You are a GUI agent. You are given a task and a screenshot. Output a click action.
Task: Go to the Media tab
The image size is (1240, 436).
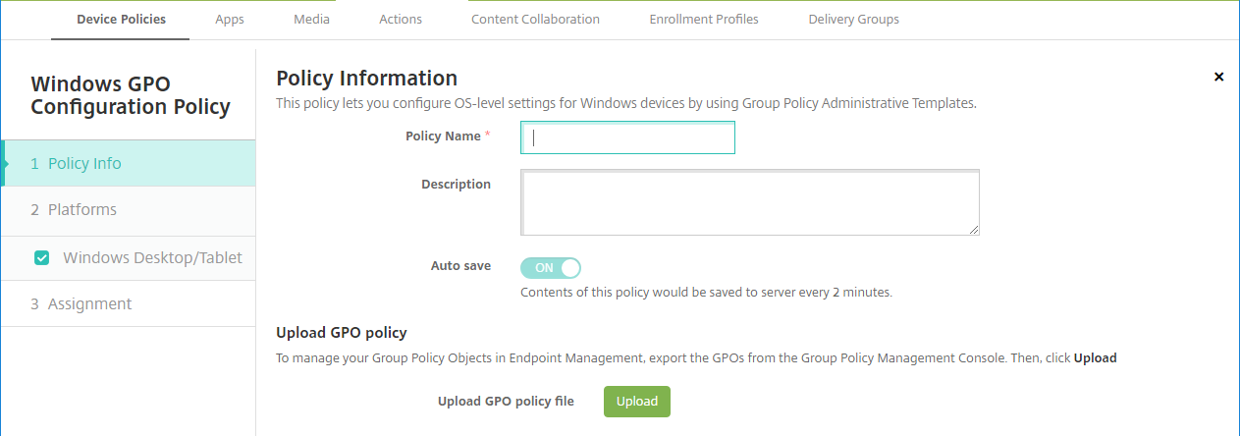coord(310,19)
